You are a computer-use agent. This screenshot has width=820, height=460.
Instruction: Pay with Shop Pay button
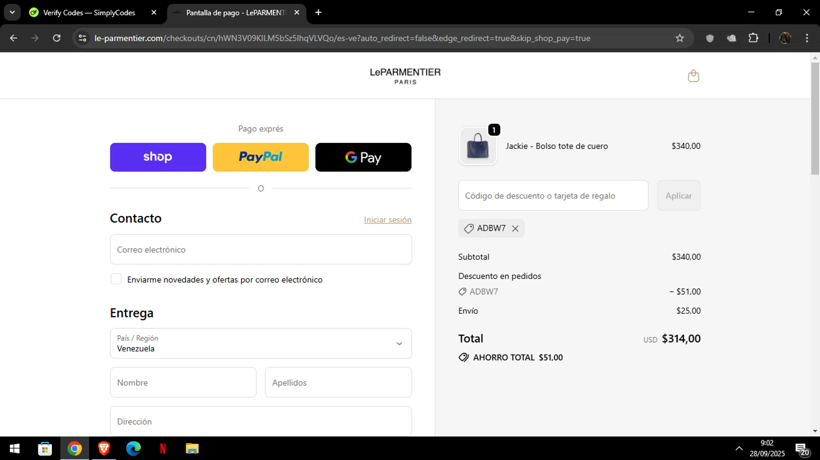(158, 157)
